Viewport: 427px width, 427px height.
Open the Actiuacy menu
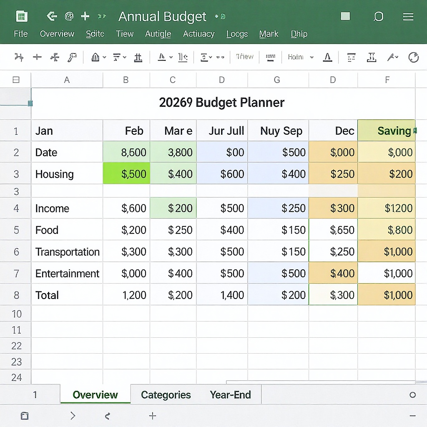coord(199,34)
